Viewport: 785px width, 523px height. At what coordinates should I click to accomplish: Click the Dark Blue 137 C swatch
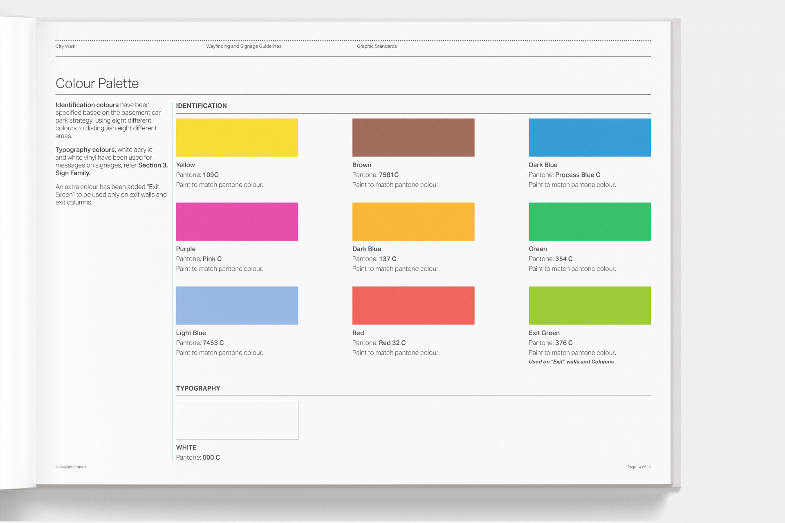click(413, 221)
